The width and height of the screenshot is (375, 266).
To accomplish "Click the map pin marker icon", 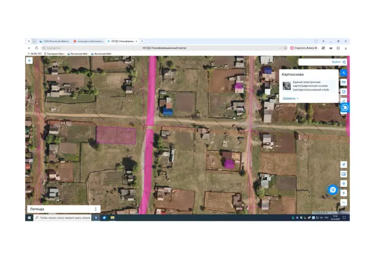I will pyautogui.click(x=344, y=184).
